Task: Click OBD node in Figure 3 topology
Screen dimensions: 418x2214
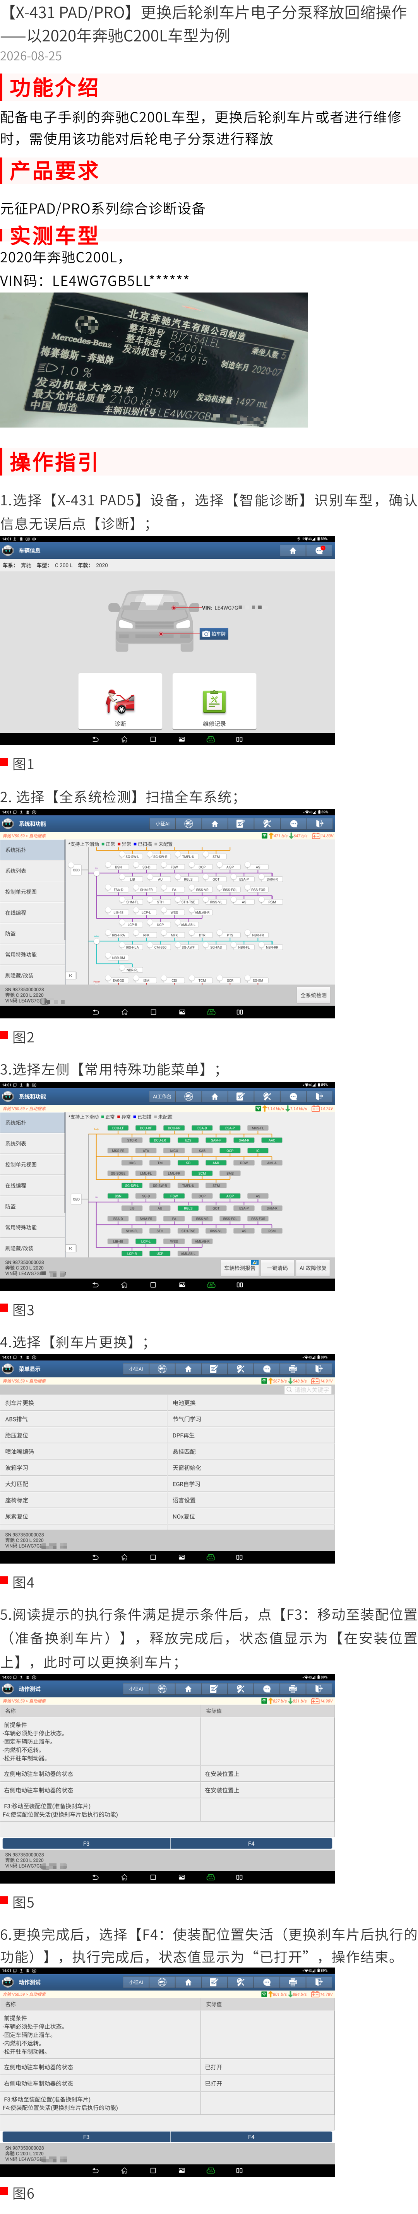Action: point(76,1199)
